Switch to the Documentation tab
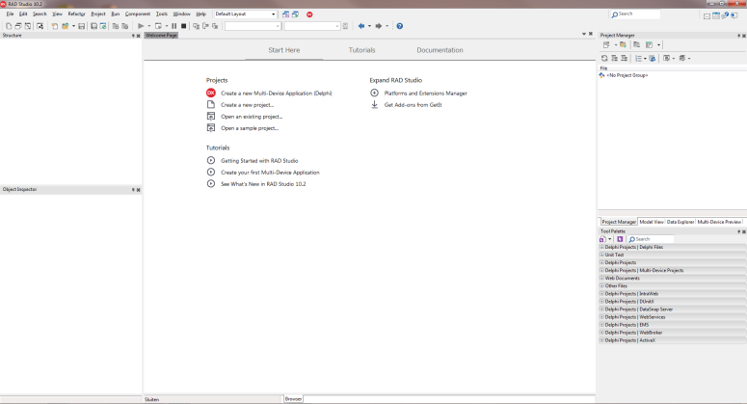The width and height of the screenshot is (747, 404). point(440,50)
